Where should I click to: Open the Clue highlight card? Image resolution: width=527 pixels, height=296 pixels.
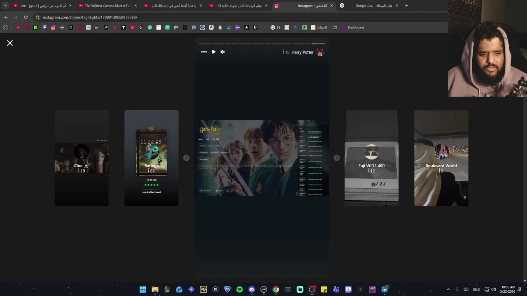pyautogui.click(x=82, y=158)
